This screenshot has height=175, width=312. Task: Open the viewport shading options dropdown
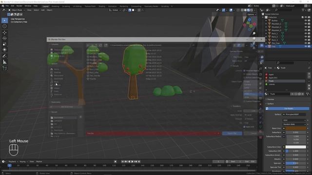pos(255,10)
